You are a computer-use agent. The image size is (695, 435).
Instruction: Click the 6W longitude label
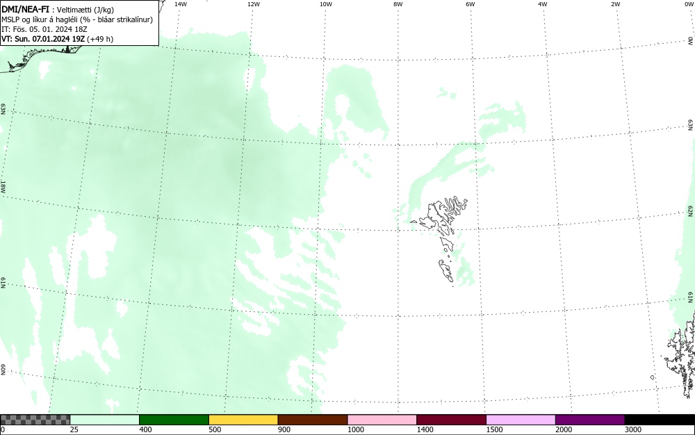point(471,4)
